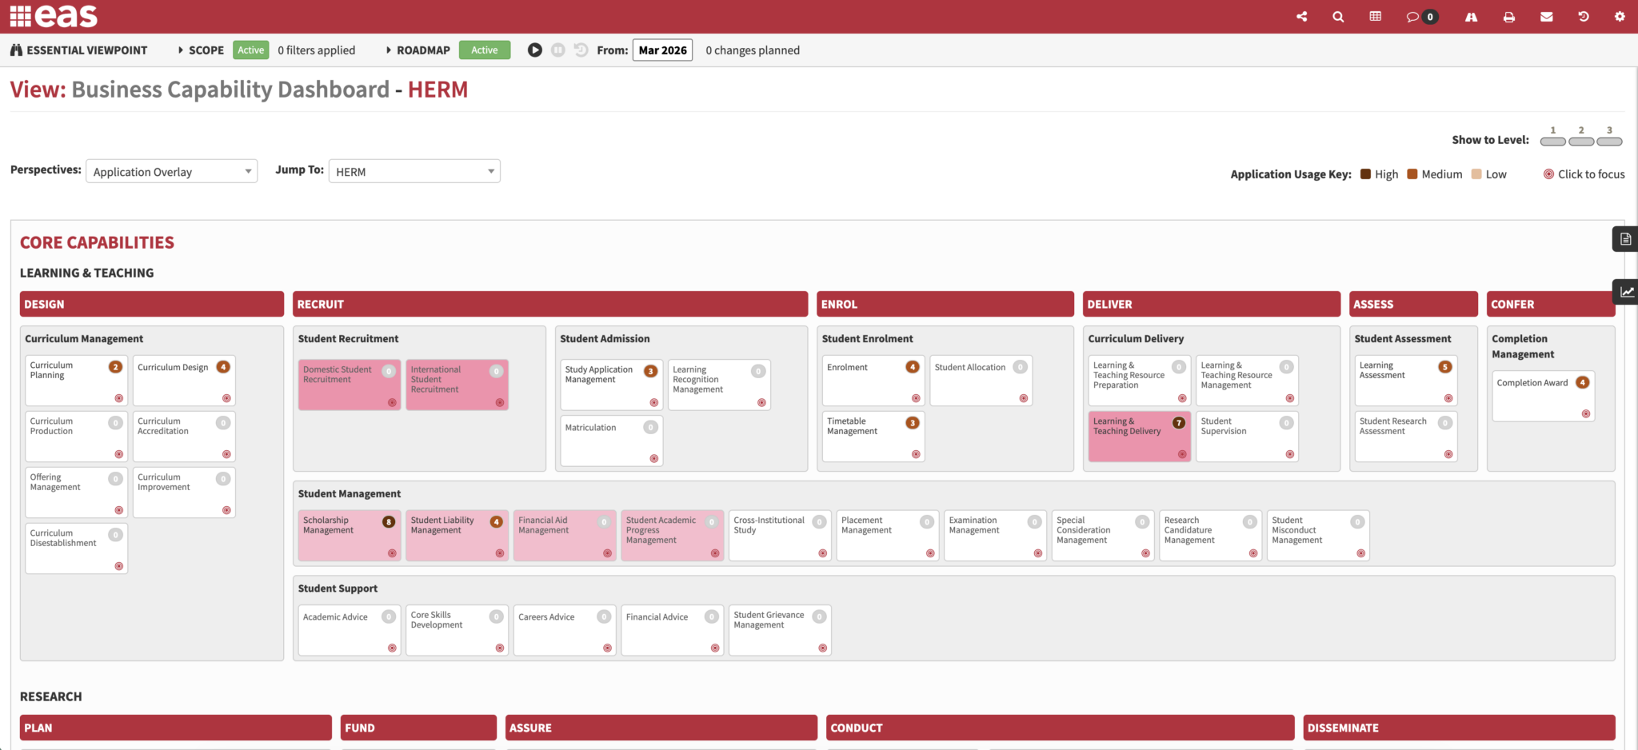
Task: Click the CONDUCT research column header
Action: (x=1061, y=728)
